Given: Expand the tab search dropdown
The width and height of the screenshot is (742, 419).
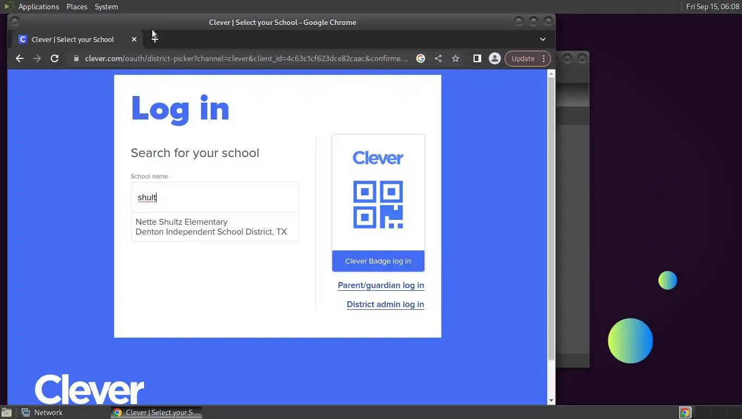Looking at the screenshot, I should 543,39.
